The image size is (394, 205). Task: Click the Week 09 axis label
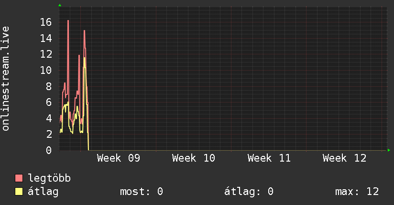[x=118, y=158]
